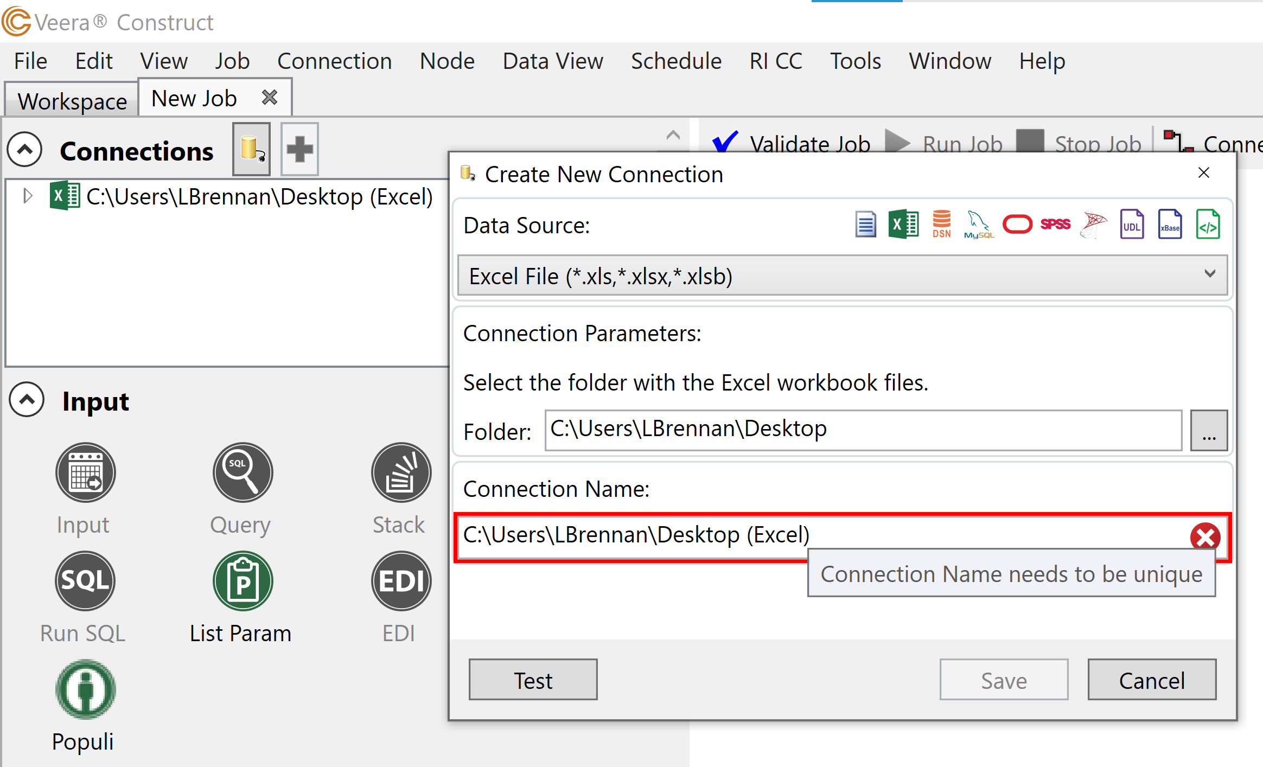The width and height of the screenshot is (1263, 767).
Task: Click the Query node icon
Action: click(243, 472)
